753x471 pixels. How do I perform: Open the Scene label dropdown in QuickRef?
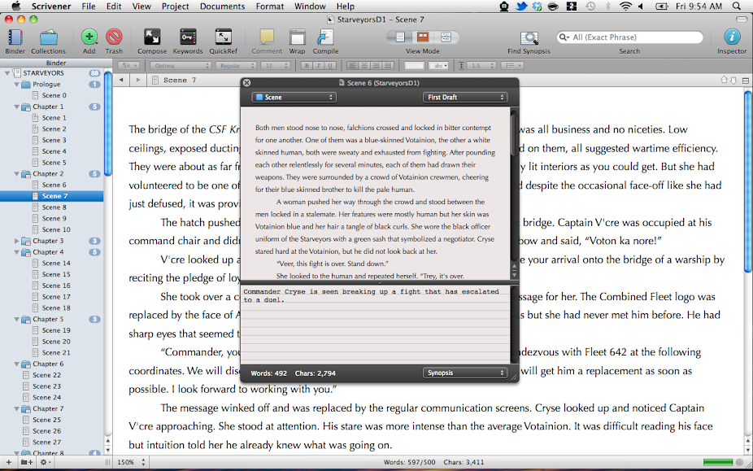(x=294, y=97)
